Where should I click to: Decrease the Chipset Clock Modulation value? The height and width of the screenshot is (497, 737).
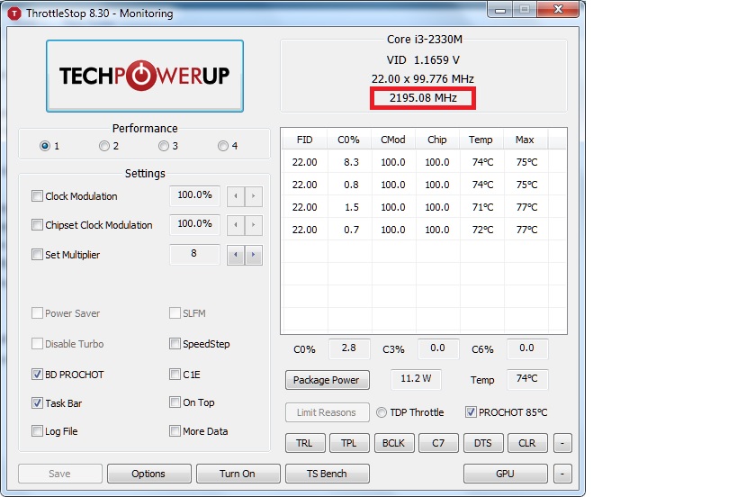pos(234,225)
